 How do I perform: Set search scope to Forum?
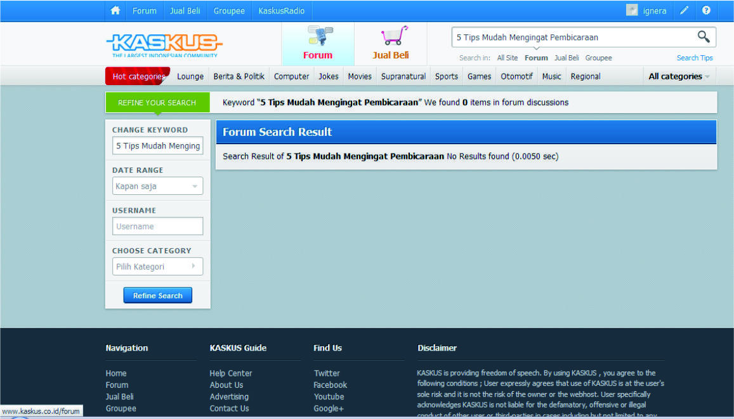point(536,58)
